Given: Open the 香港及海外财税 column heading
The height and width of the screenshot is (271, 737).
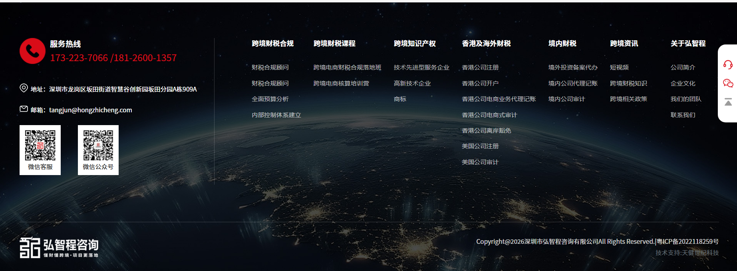Looking at the screenshot, I should point(486,44).
